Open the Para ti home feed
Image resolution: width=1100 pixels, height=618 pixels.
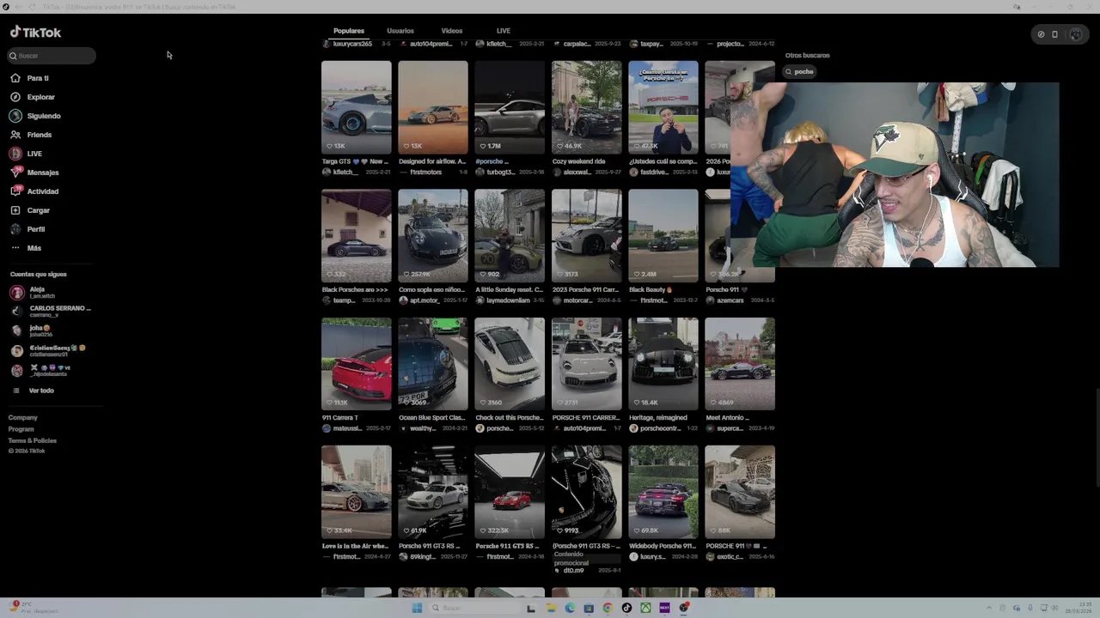[x=30, y=78]
